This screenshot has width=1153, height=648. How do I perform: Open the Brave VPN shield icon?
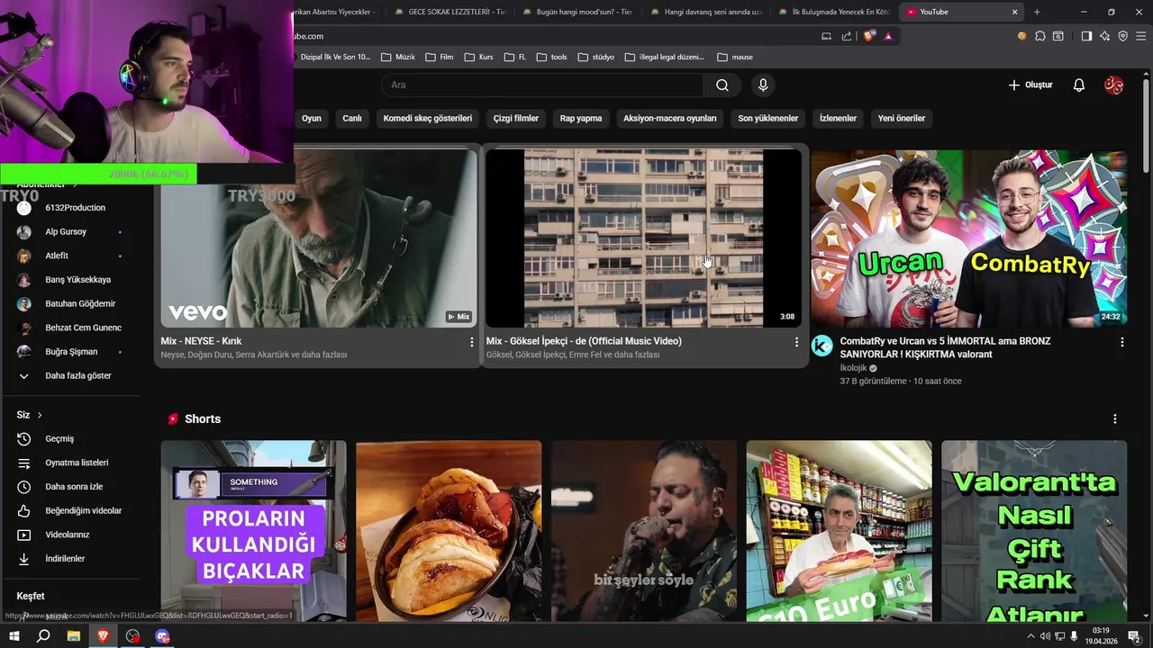tap(1122, 36)
